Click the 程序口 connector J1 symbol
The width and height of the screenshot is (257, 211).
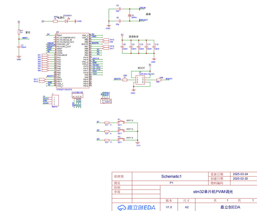click(x=56, y=101)
